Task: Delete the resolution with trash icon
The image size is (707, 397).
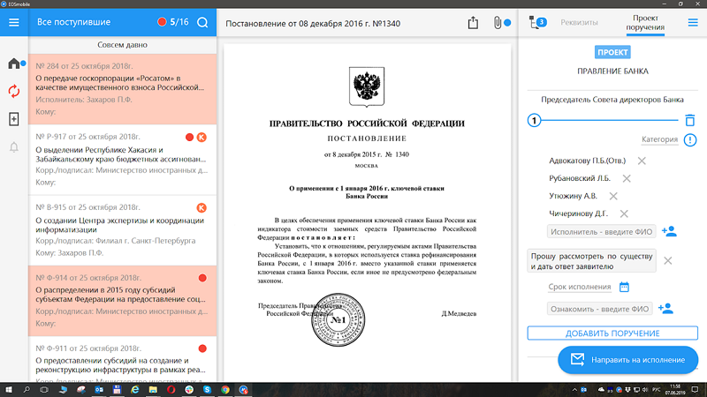Action: coord(690,120)
